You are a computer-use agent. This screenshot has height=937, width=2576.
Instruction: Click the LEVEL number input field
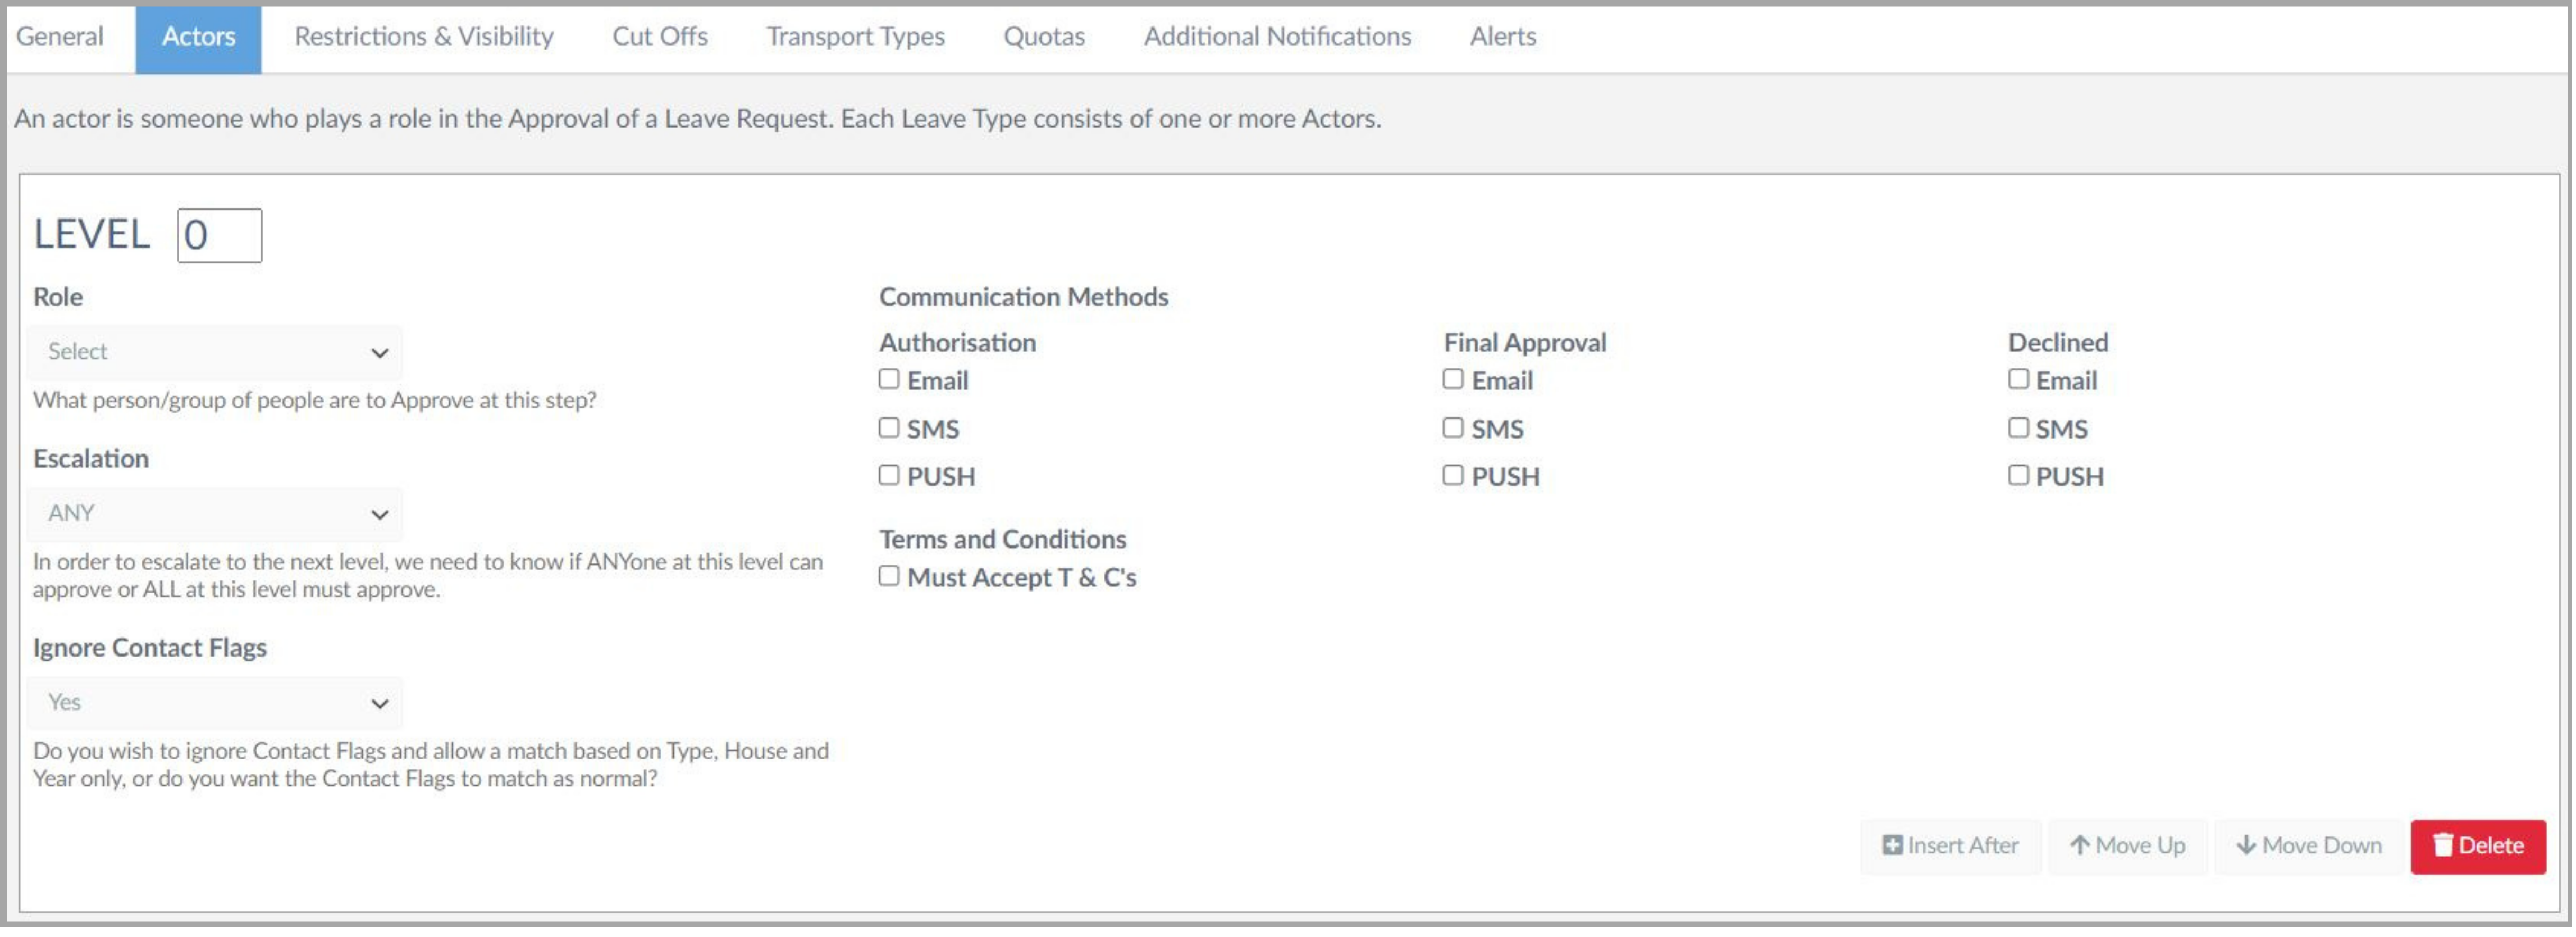click(220, 236)
